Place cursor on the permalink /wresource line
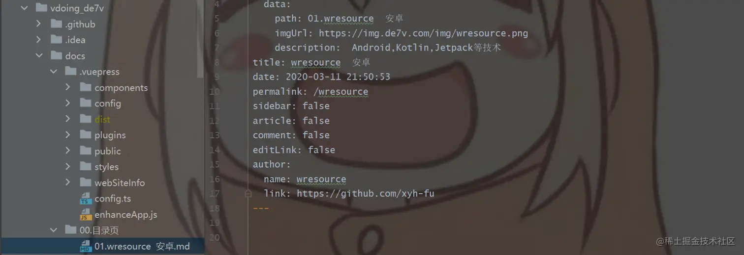This screenshot has height=255, width=744. click(x=310, y=92)
